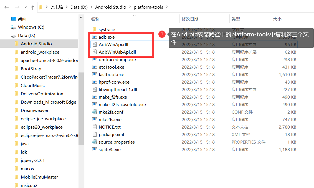
Task: Click the systrace folder icon
Action: [94, 29]
